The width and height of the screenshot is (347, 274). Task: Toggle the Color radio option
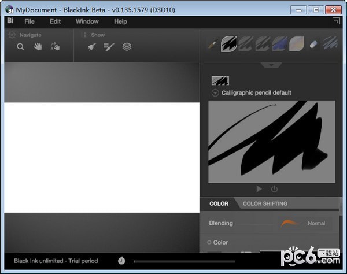pyautogui.click(x=209, y=242)
